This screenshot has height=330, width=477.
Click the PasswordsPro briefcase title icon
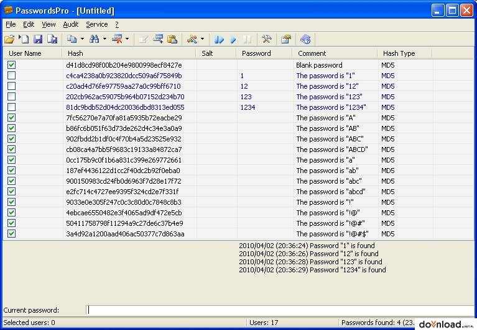[9, 10]
